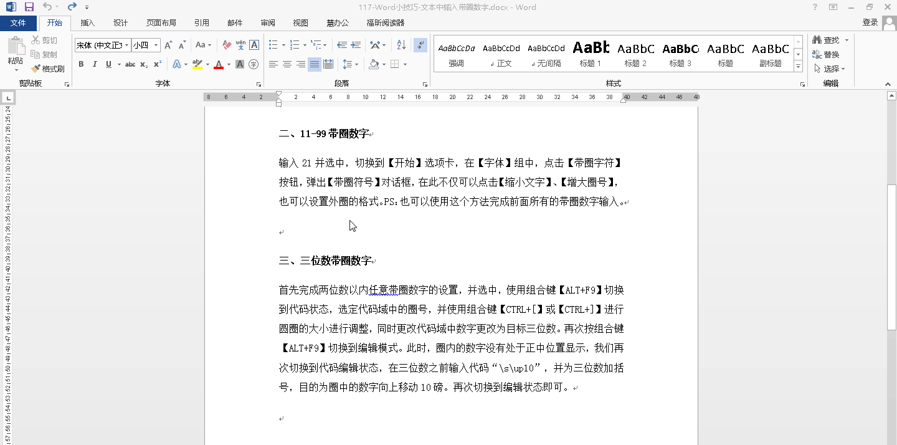Click the Sort icon in the Paragraph group
Viewport: 897px width, 445px height.
click(401, 45)
